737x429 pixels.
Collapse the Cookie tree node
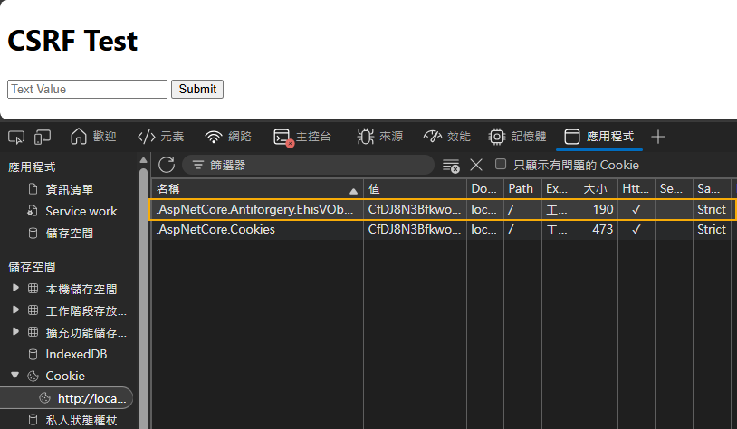15,376
